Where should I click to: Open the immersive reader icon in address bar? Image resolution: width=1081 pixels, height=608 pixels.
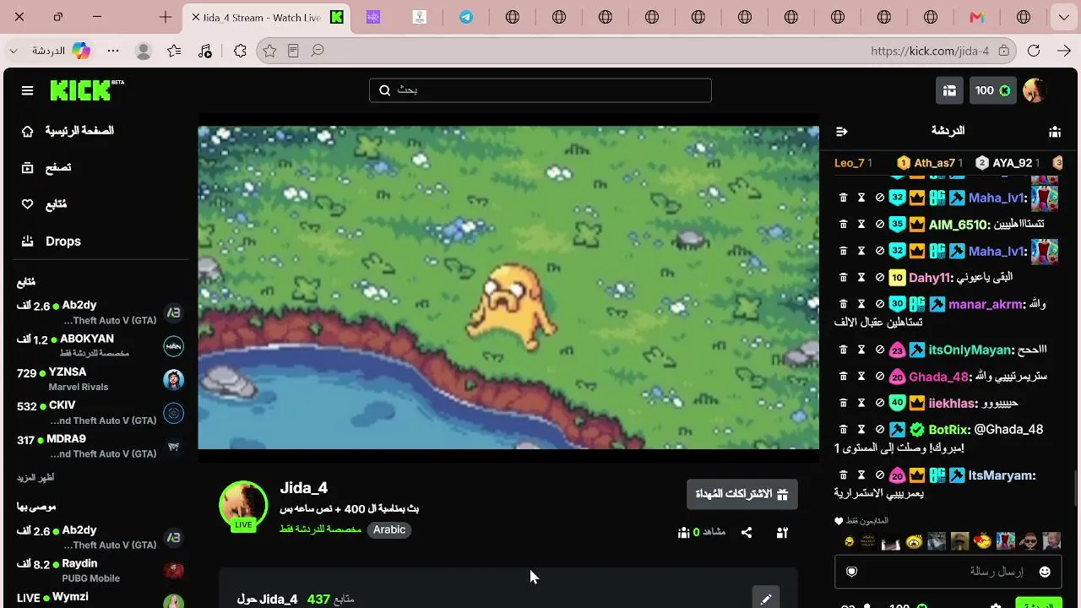(293, 51)
